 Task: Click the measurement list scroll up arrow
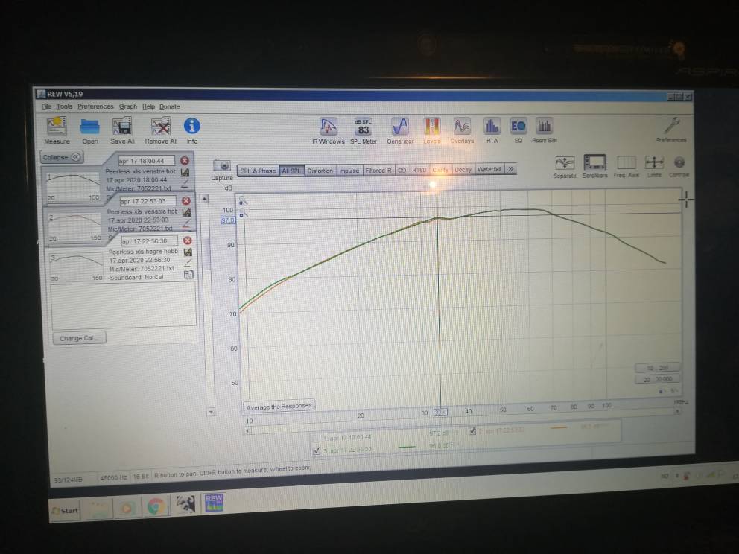tap(204, 199)
